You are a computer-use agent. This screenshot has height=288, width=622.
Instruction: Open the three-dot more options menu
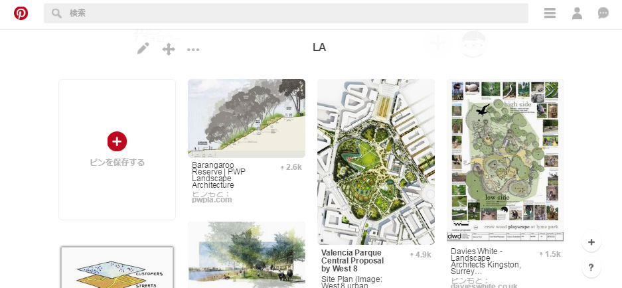coord(193,49)
